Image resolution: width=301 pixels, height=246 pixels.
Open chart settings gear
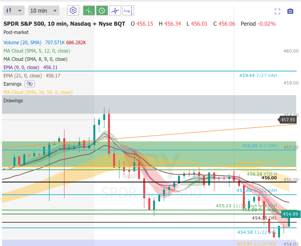click(73, 11)
